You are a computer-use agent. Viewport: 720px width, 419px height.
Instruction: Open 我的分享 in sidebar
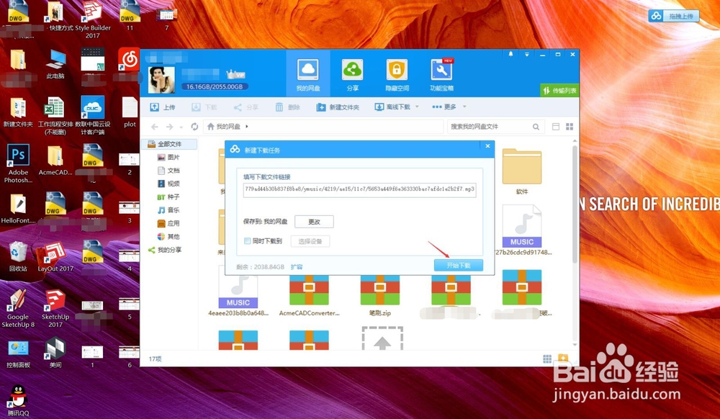166,250
